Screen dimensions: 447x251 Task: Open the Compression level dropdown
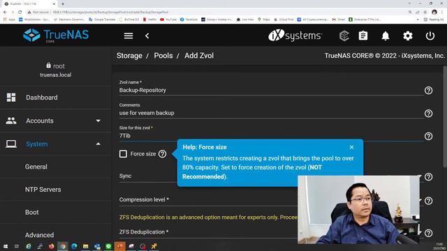tap(208, 200)
